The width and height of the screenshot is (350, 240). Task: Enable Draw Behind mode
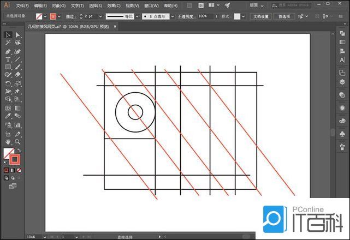tap(13, 178)
